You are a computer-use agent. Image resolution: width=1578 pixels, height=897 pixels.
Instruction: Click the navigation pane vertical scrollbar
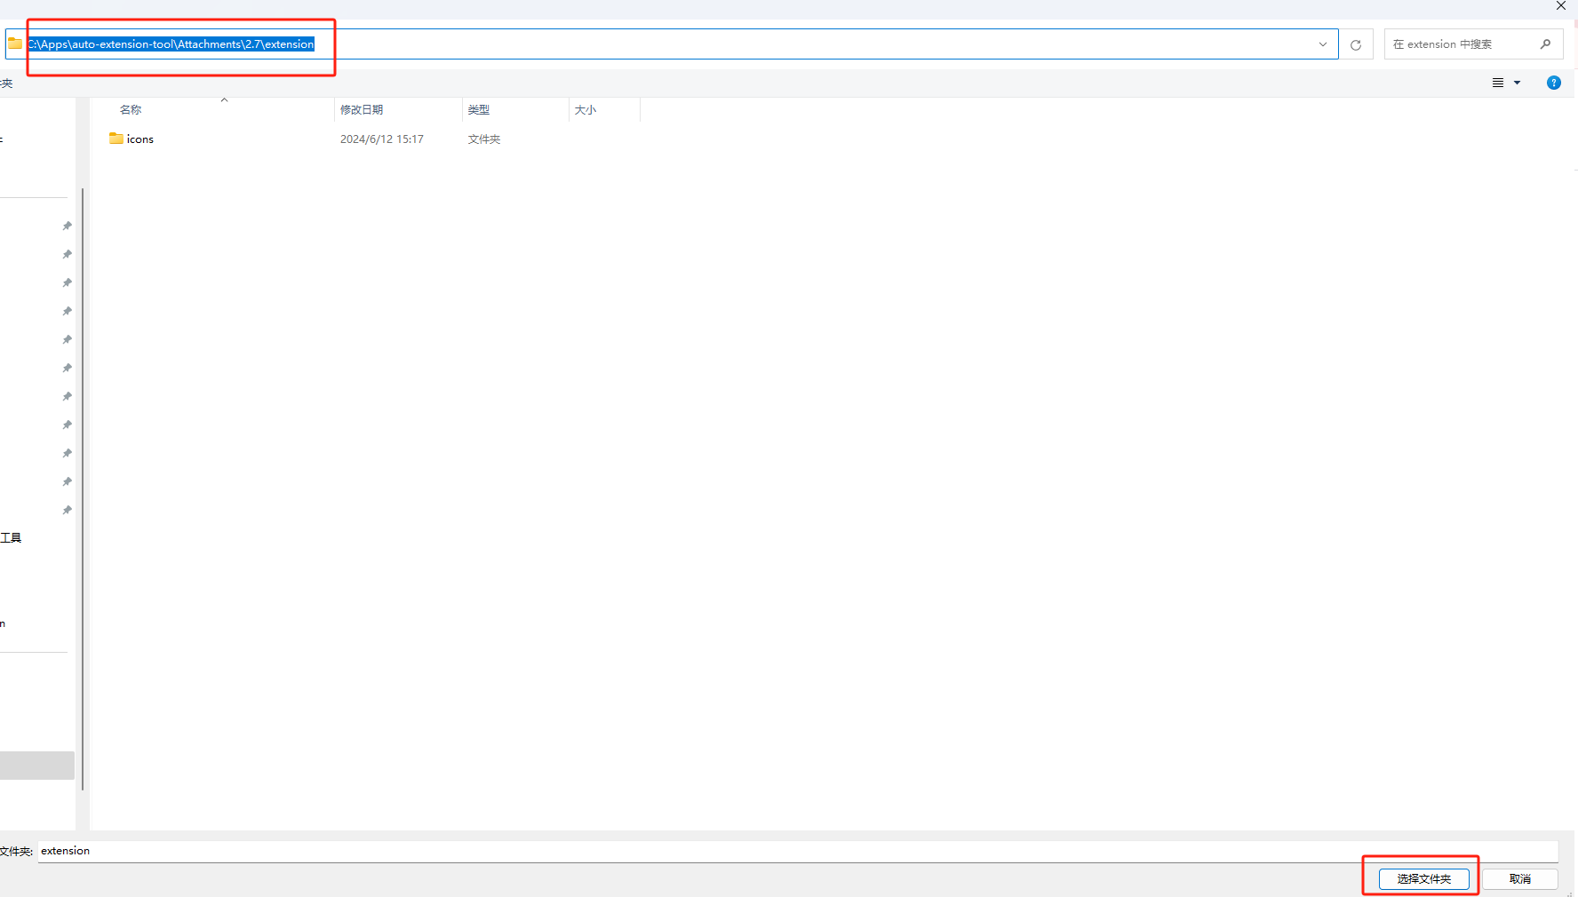83,488
